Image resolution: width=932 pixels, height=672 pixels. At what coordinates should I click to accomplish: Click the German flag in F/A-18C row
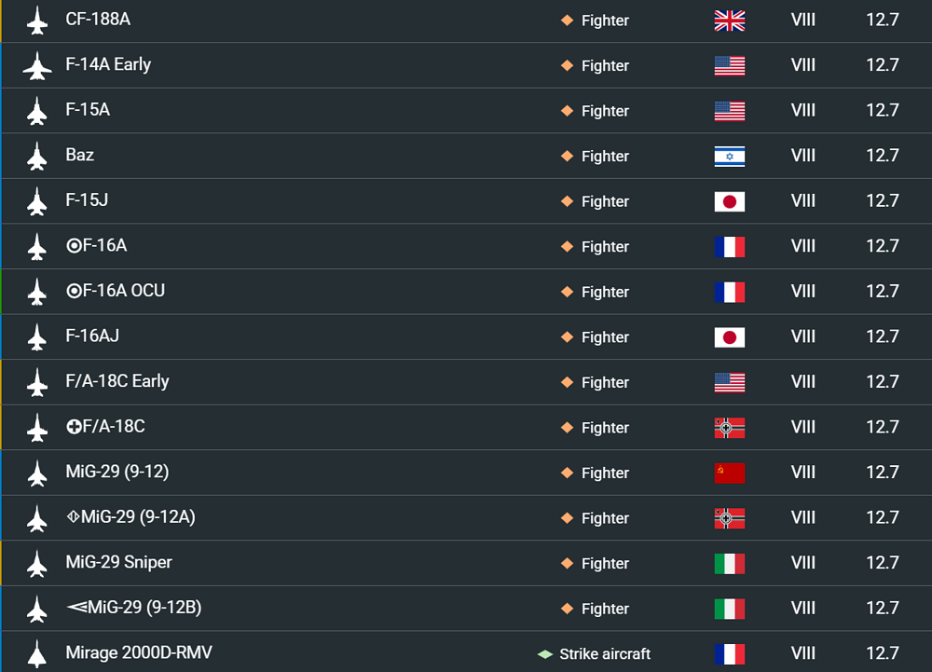[730, 428]
